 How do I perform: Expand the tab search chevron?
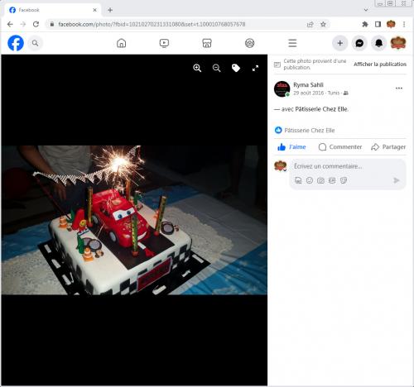click(x=366, y=10)
